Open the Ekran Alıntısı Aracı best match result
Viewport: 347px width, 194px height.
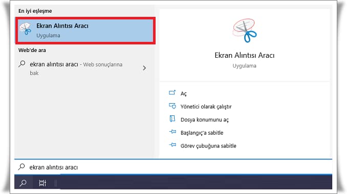(85, 31)
